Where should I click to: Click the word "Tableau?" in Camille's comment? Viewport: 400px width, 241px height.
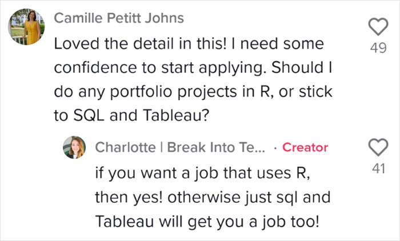click(176, 116)
